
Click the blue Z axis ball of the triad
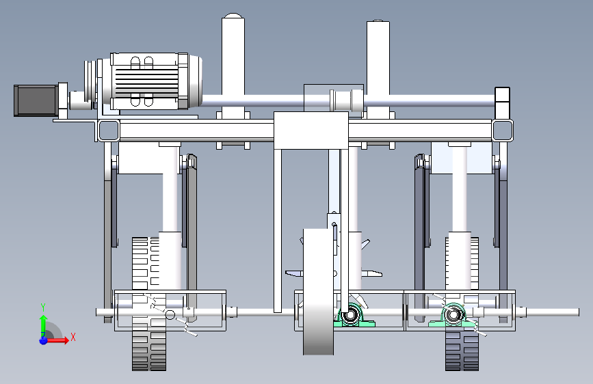pos(43,340)
